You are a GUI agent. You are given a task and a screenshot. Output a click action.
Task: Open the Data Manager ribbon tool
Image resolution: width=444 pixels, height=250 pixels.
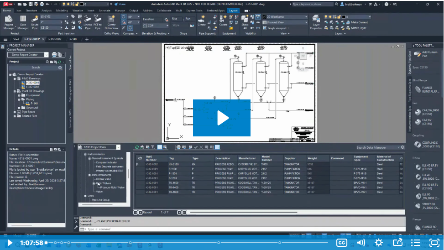tap(23, 22)
